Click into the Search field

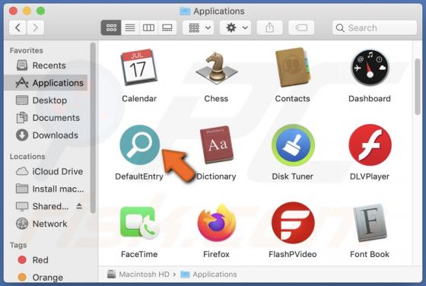(374, 27)
